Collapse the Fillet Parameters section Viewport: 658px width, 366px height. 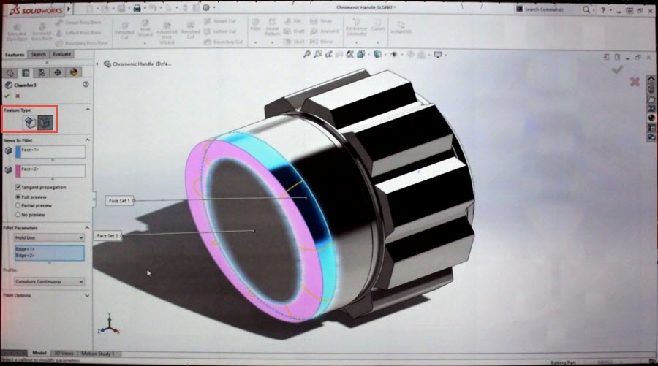87,228
